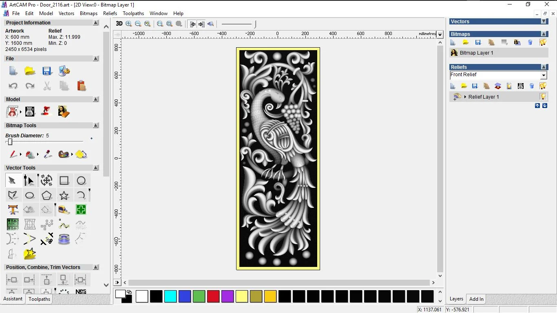Pick the cyan color swatch
This screenshot has width=557, height=313.
pyautogui.click(x=170, y=296)
